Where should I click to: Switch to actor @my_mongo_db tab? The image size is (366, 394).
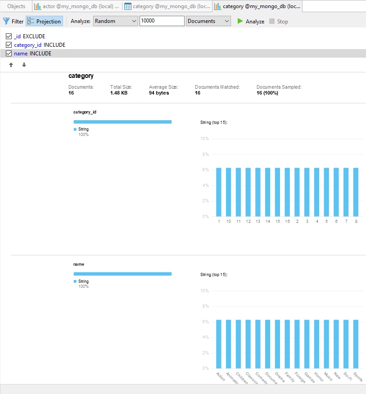coord(77,6)
